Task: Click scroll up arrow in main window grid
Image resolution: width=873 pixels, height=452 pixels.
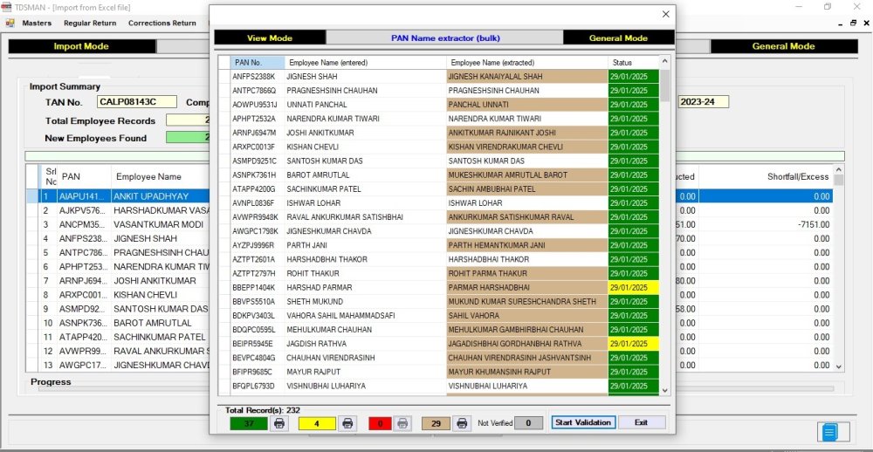Action: pyautogui.click(x=839, y=169)
